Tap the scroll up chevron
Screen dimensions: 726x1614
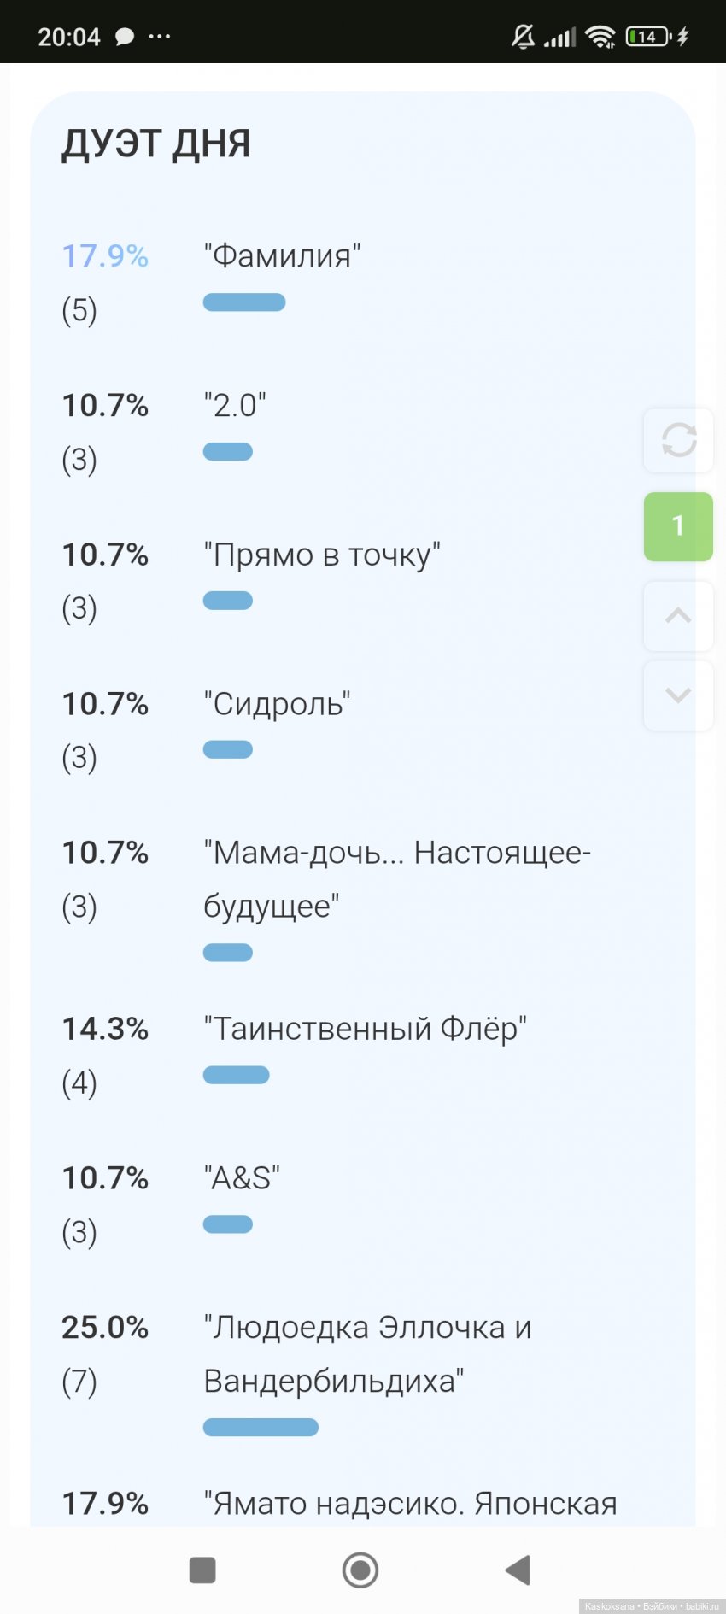click(x=678, y=616)
